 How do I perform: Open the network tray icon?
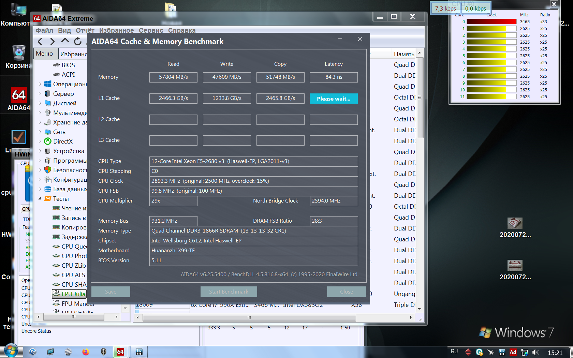[x=525, y=352]
